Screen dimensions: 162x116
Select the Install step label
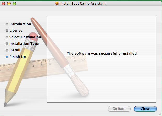click(x=15, y=50)
